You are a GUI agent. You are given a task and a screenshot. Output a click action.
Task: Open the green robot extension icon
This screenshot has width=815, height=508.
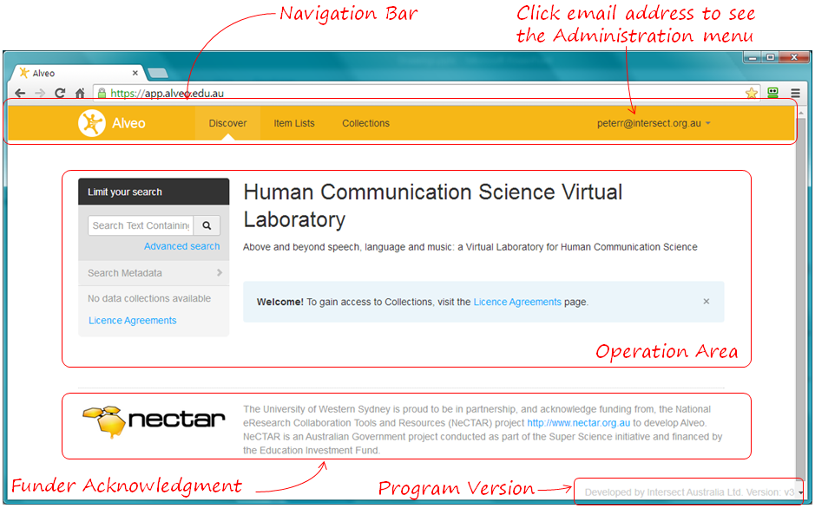[x=772, y=93]
